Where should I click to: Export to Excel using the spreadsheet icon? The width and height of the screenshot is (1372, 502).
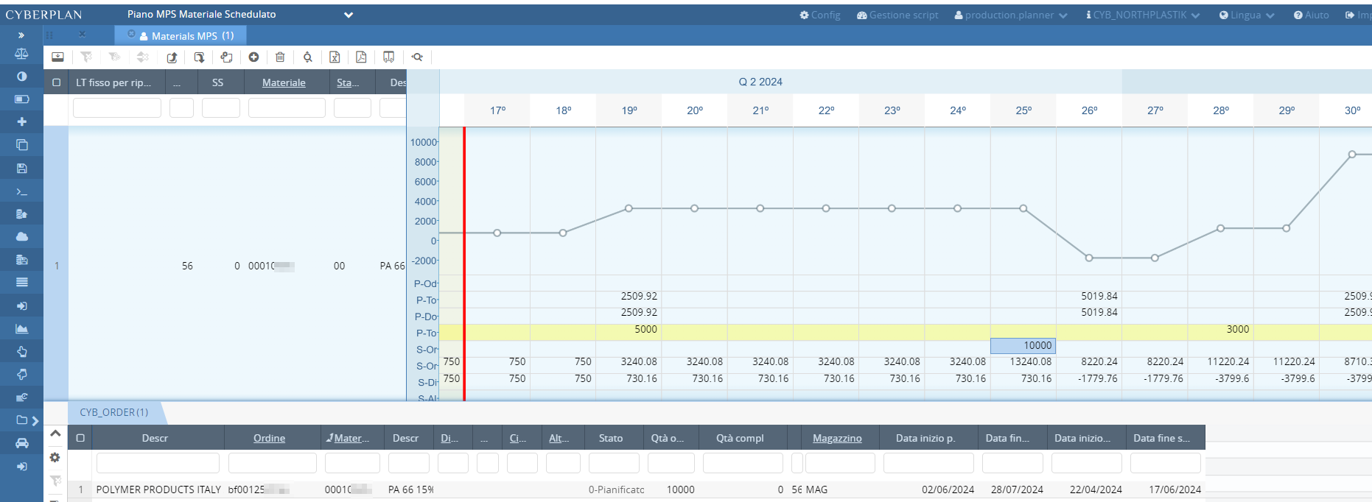[335, 57]
